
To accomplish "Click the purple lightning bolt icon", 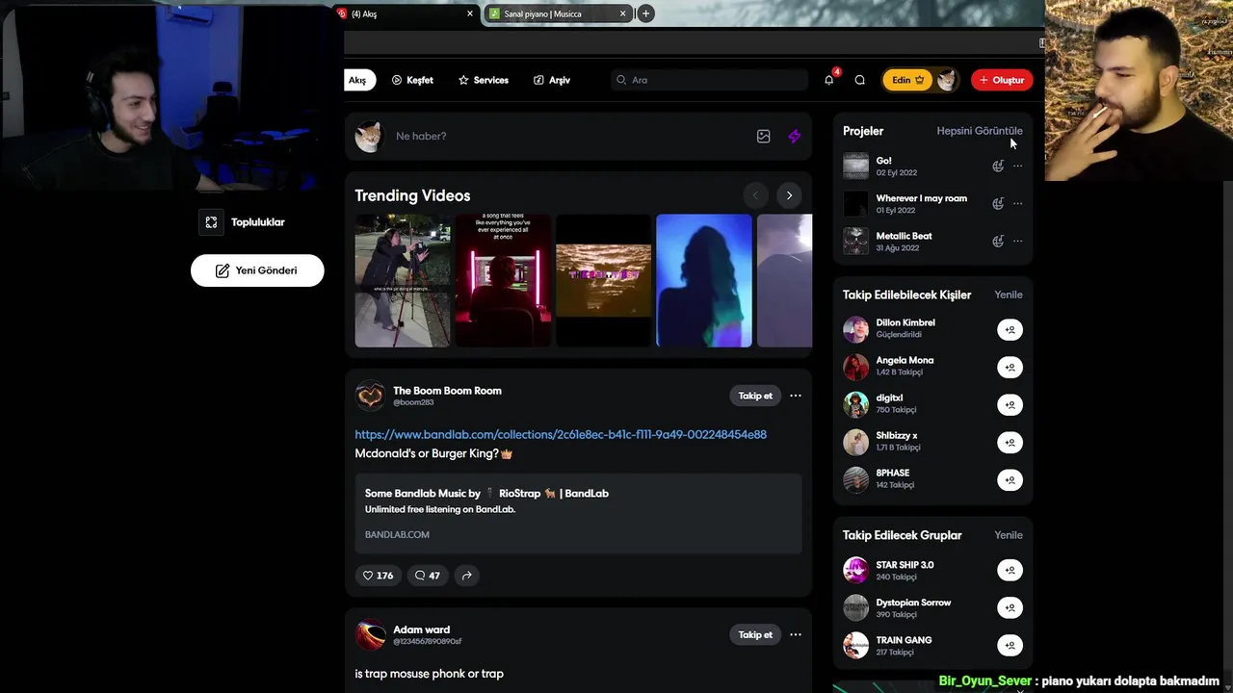I will tap(794, 137).
